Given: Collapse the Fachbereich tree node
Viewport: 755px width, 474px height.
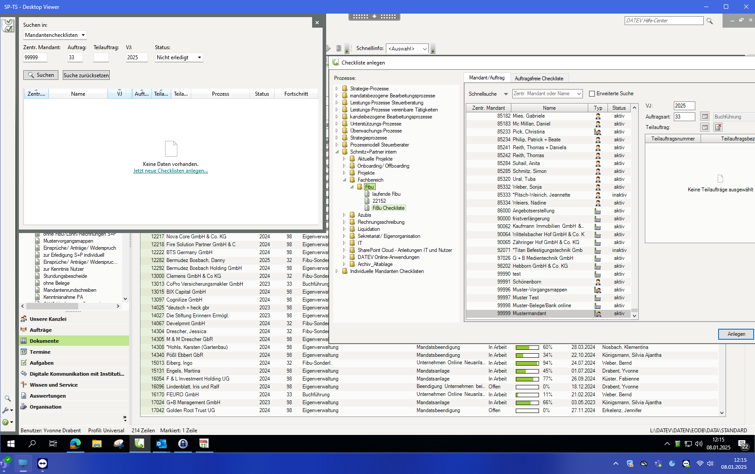Looking at the screenshot, I should point(344,180).
